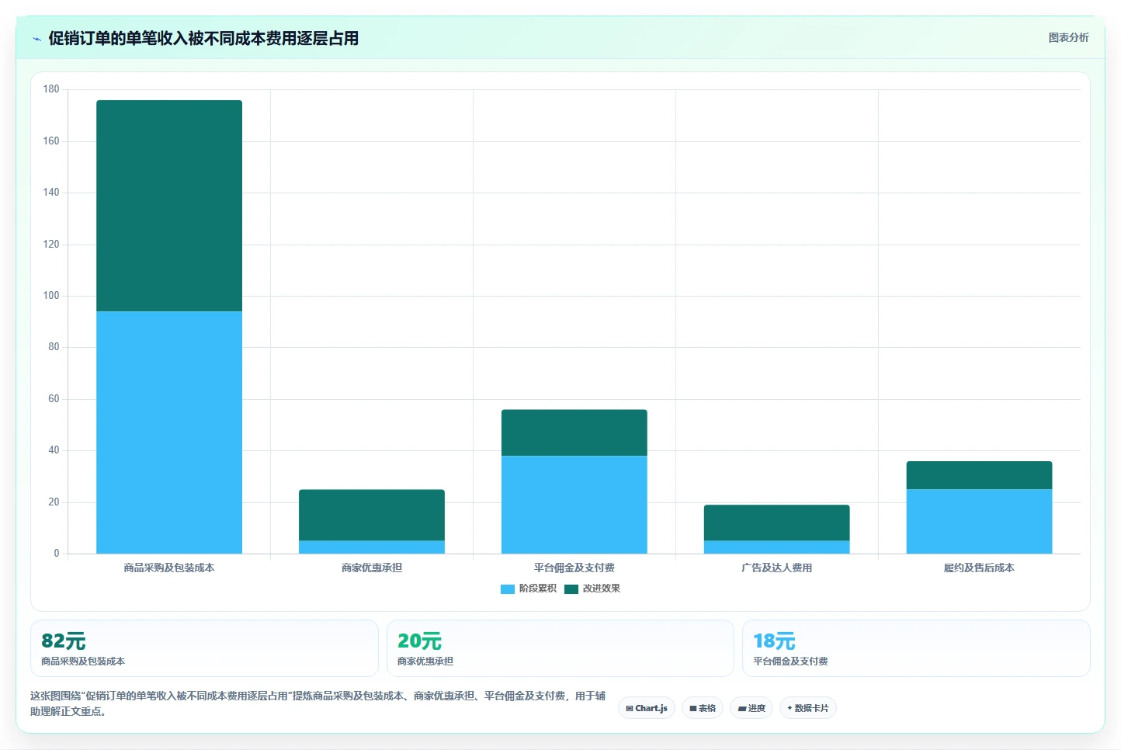Select the Chart.js tag chip
This screenshot has height=750, width=1121.
(647, 708)
